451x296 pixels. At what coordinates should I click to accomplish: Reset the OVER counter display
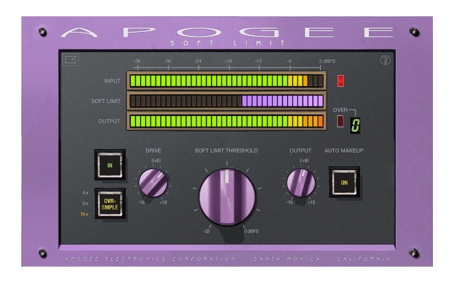point(355,125)
